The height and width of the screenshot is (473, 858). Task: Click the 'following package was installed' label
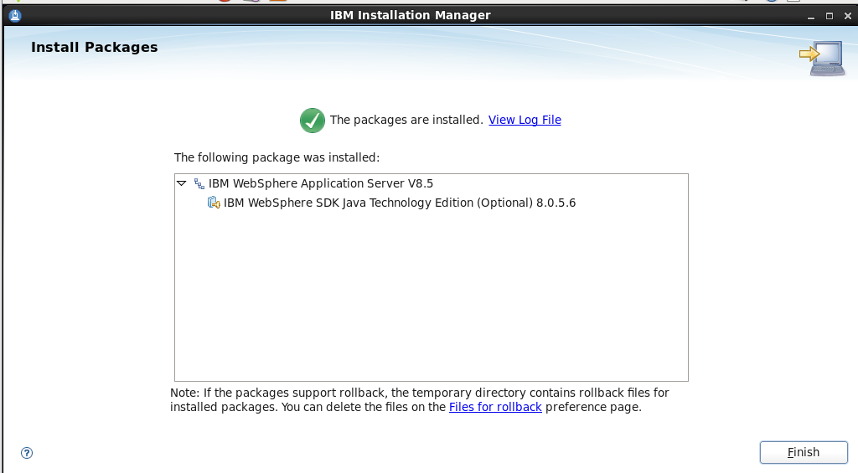(x=277, y=157)
